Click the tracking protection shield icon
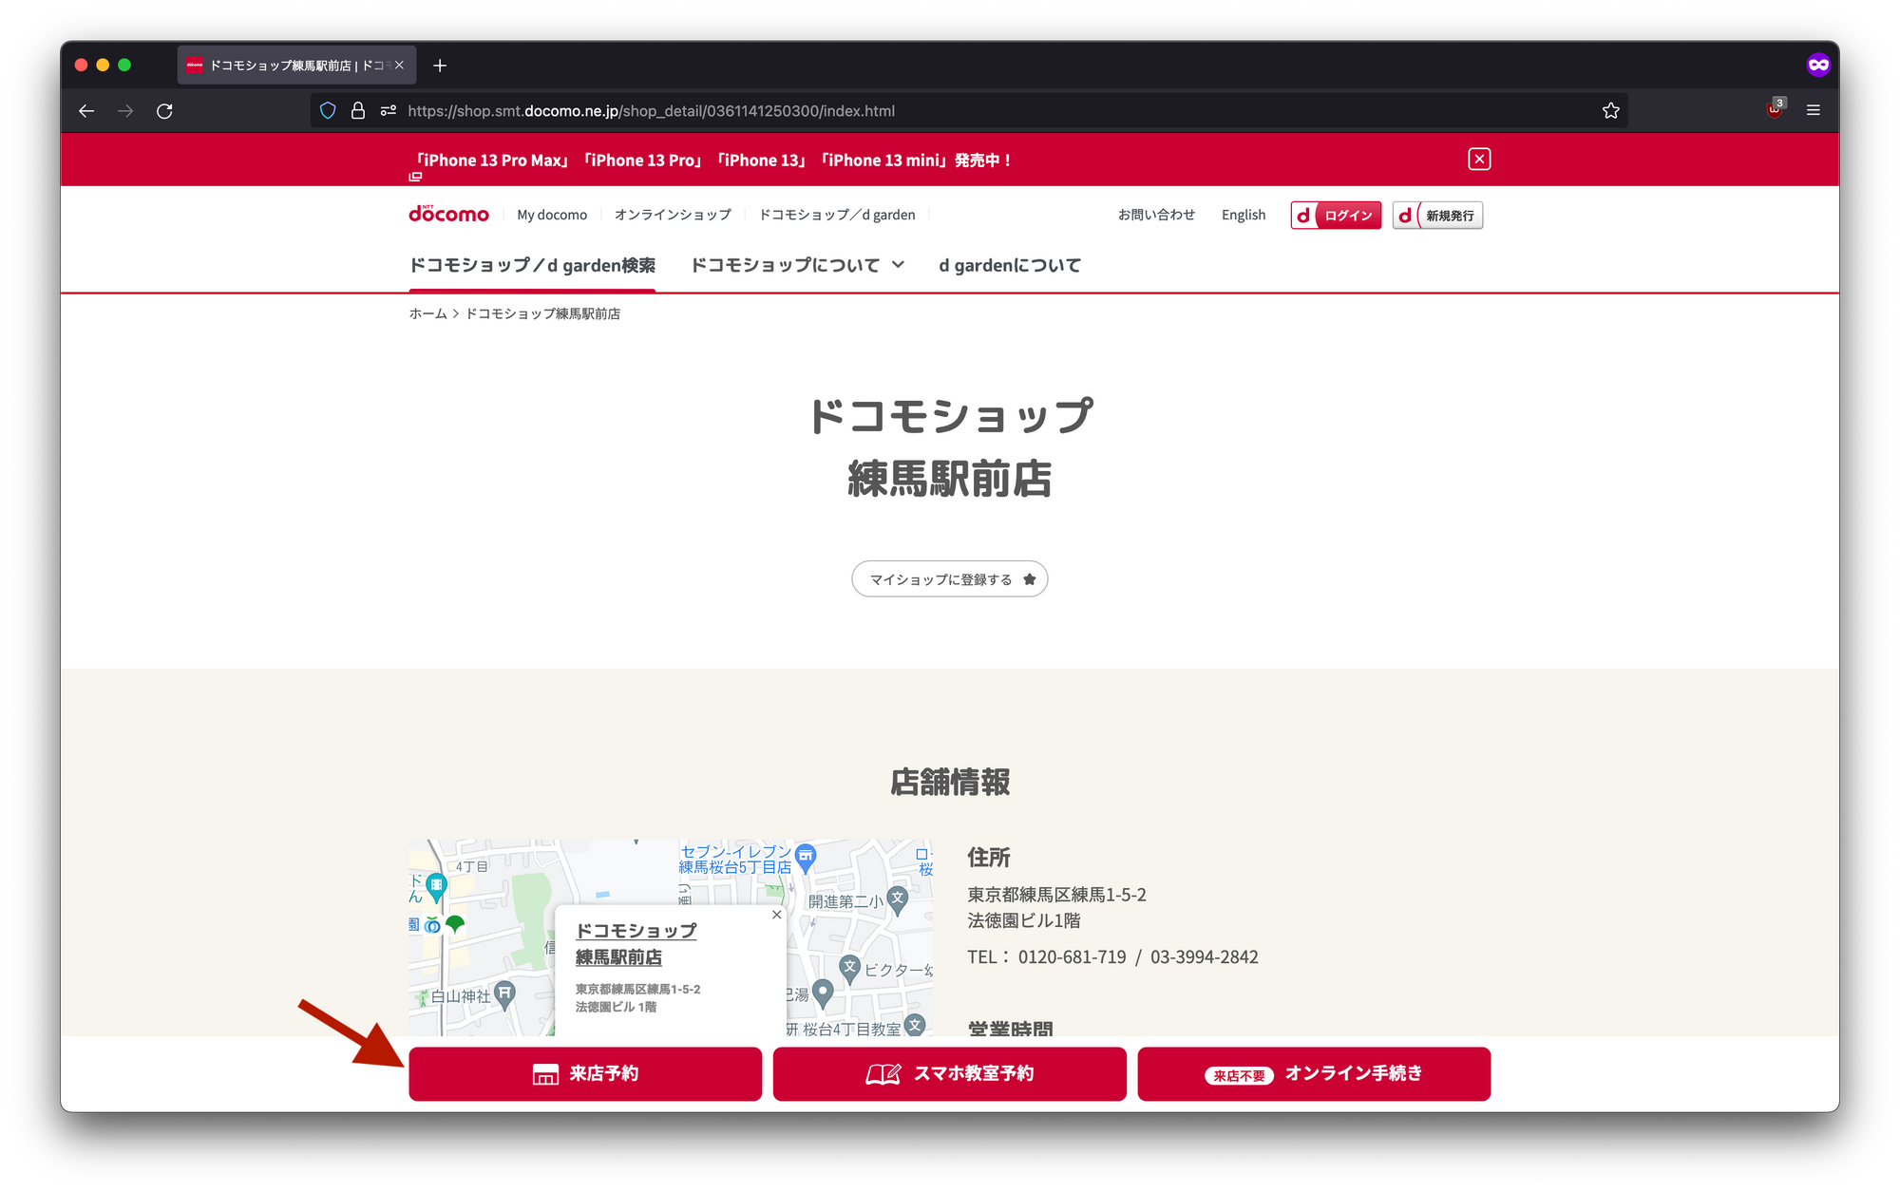 tap(328, 111)
